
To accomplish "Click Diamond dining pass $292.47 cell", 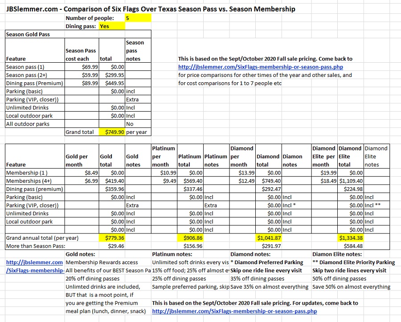I will pyautogui.click(x=269, y=189).
